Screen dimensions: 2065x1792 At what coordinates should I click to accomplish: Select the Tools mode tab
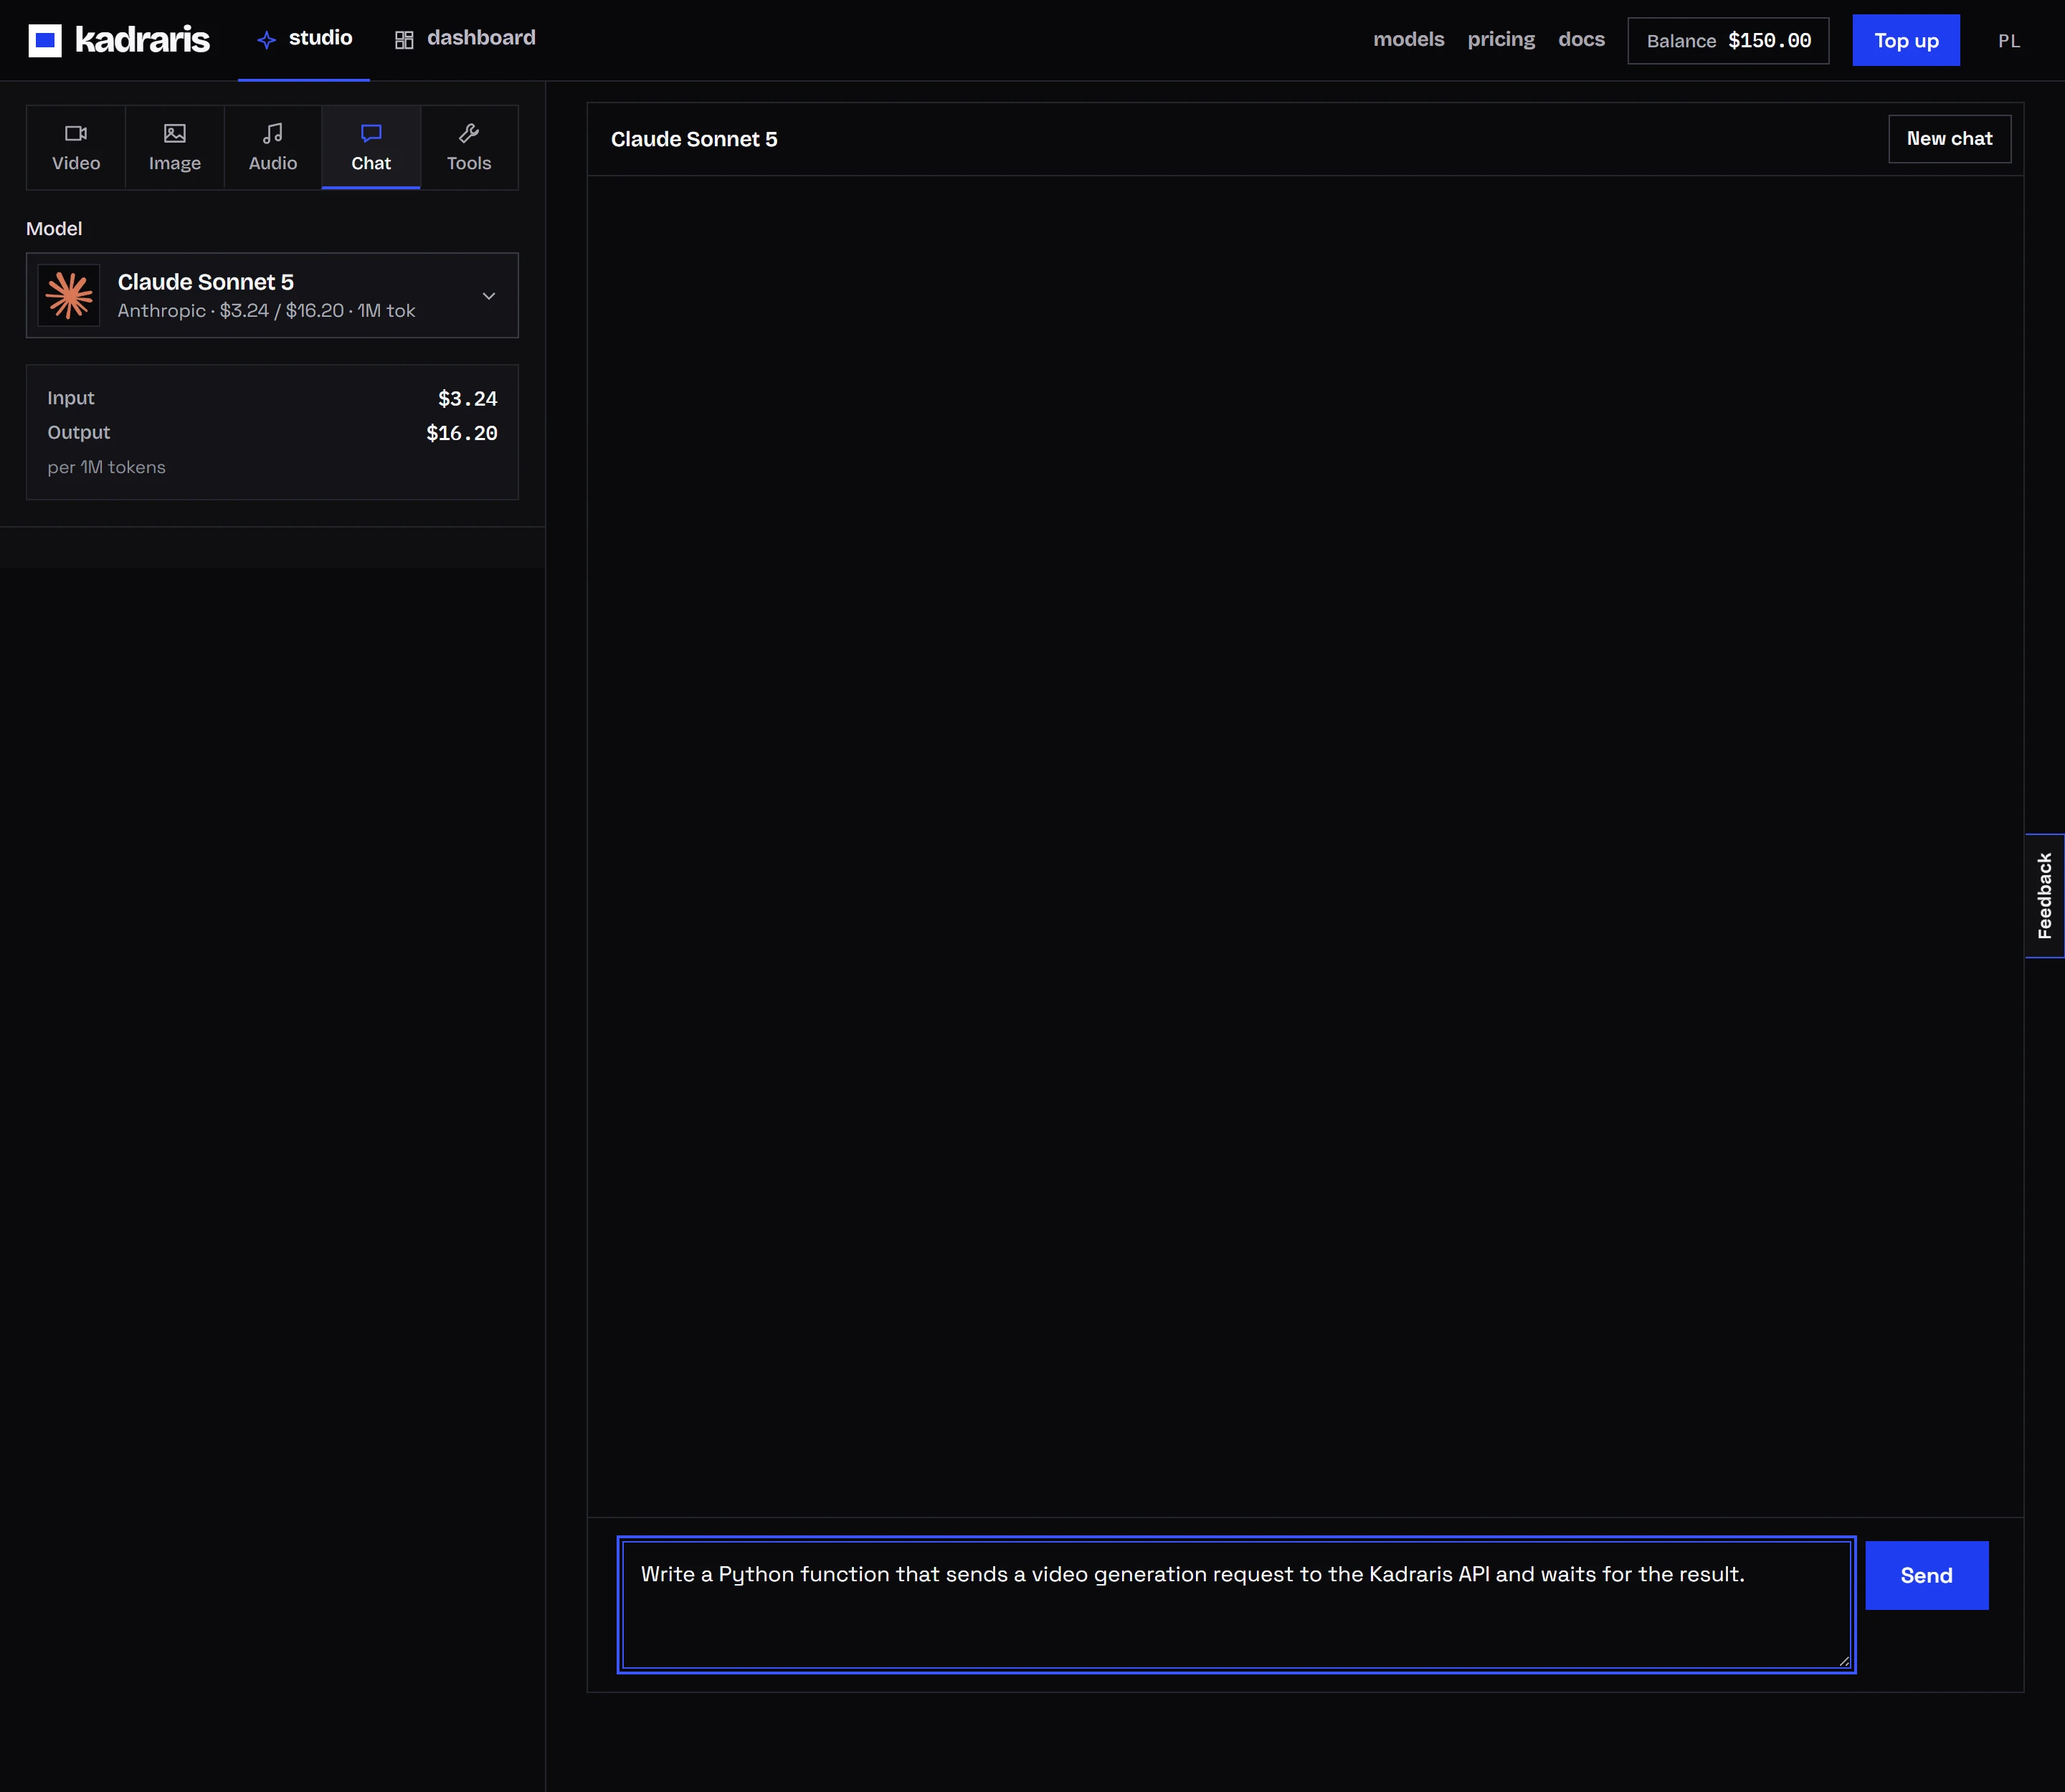[x=469, y=147]
